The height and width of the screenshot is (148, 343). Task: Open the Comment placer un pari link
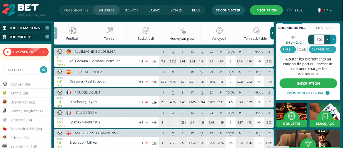(x=306, y=93)
